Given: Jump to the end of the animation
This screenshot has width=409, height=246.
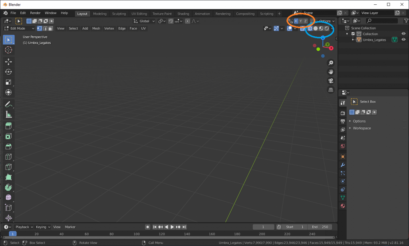Looking at the screenshot, I should pyautogui.click(x=184, y=227).
